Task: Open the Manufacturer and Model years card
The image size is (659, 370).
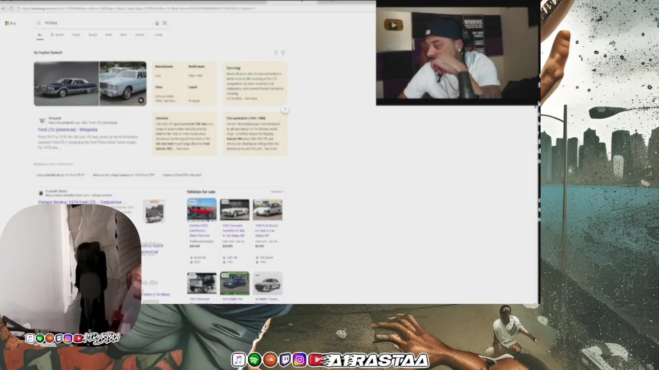Action: tap(184, 83)
